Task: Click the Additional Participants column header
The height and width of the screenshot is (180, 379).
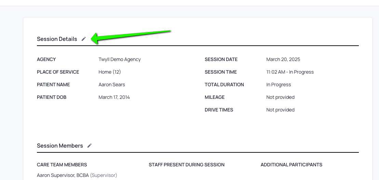Action: coord(291,165)
